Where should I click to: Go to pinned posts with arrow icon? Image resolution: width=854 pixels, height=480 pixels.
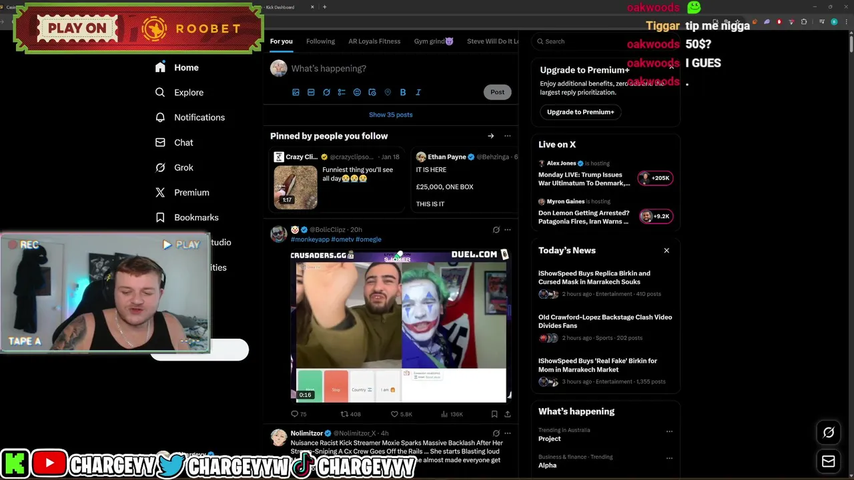[490, 136]
